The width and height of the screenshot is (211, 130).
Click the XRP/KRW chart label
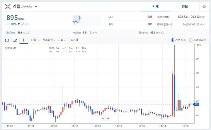click(11, 48)
